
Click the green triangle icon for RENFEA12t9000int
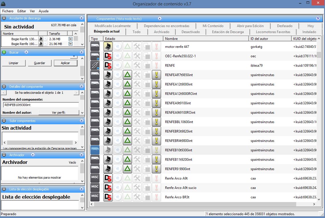click(x=127, y=84)
